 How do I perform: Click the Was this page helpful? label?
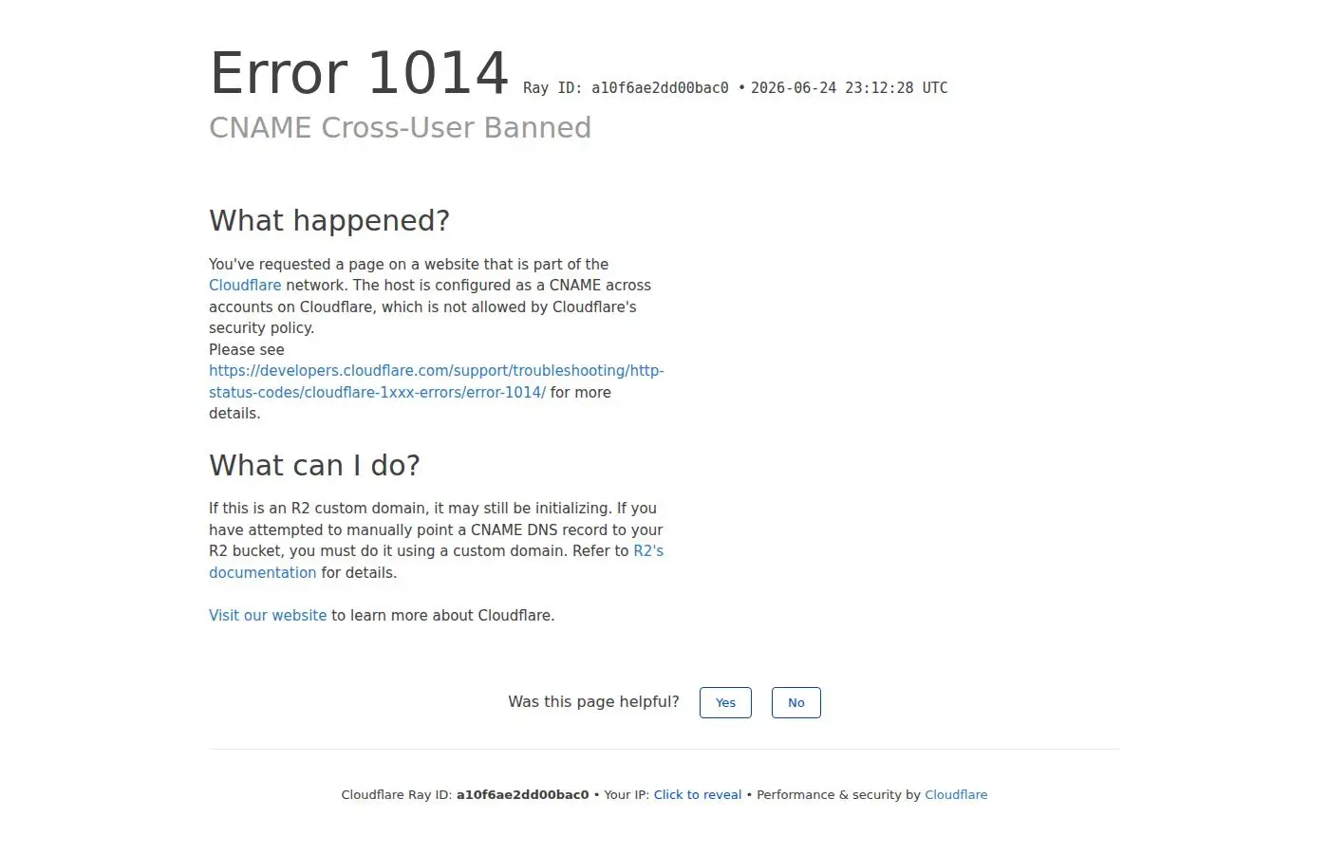pyautogui.click(x=593, y=702)
